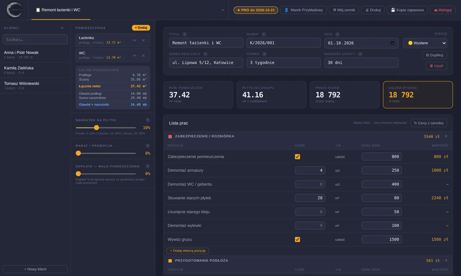Add a client via the Klienci plus icon
The image size is (461, 276).
[x=62, y=28]
